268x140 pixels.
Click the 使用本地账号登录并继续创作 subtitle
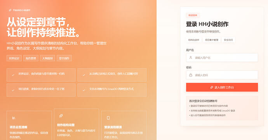coord(204,31)
